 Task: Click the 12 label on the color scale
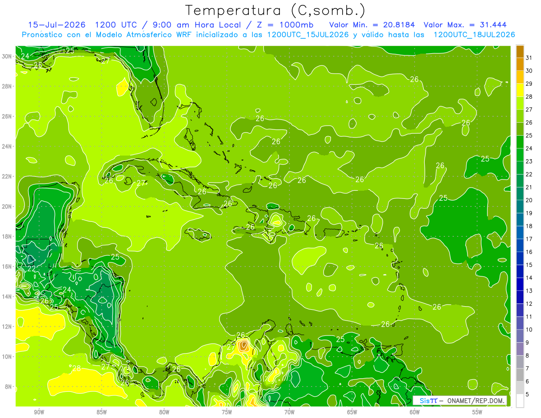(x=529, y=303)
